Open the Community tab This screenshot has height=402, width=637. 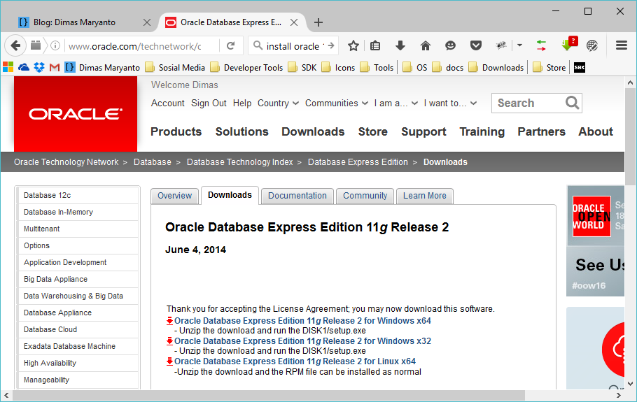tap(365, 196)
